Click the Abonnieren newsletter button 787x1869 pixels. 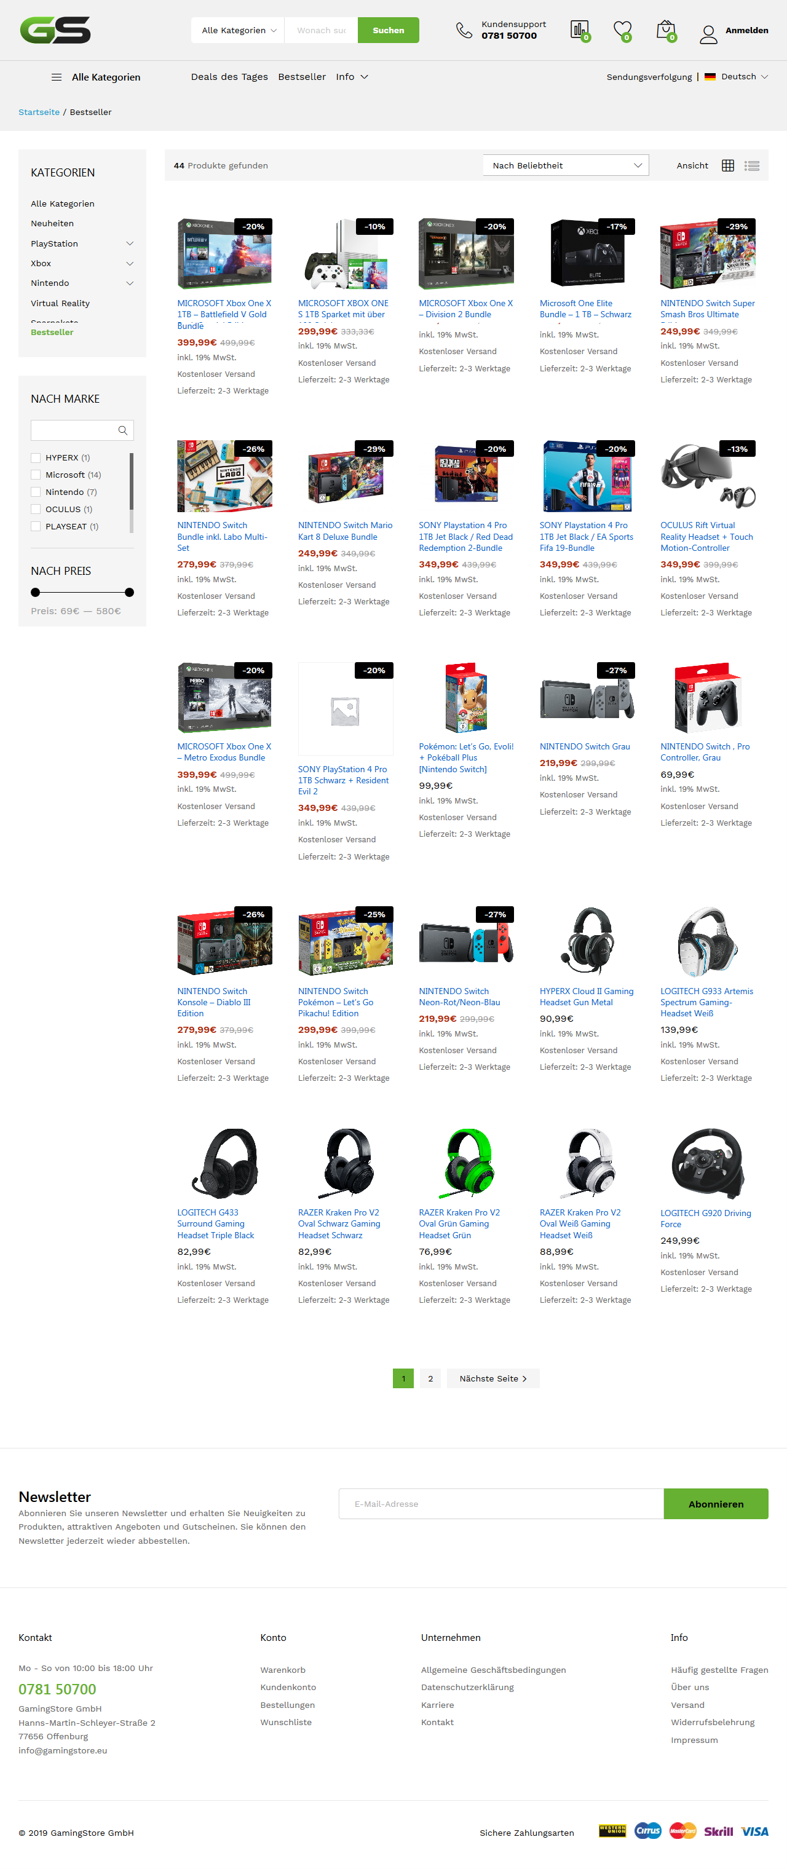(715, 1503)
